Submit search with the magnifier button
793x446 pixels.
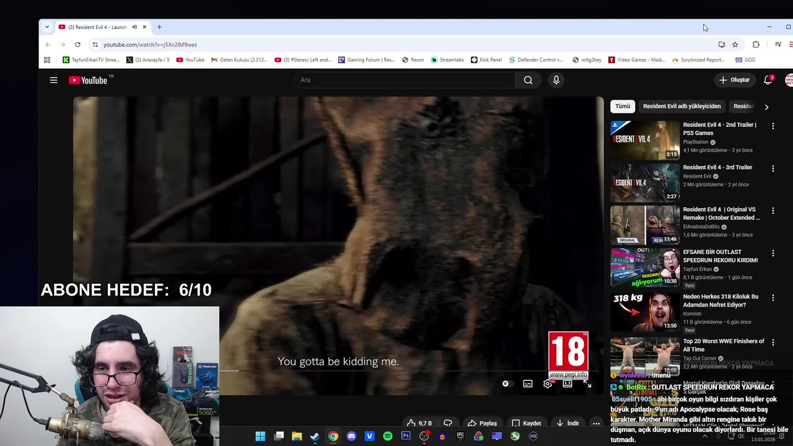tap(528, 80)
